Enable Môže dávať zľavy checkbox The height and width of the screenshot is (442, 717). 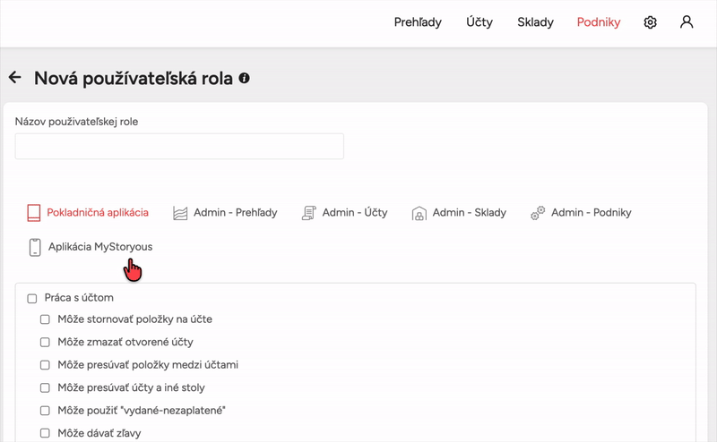(x=45, y=434)
